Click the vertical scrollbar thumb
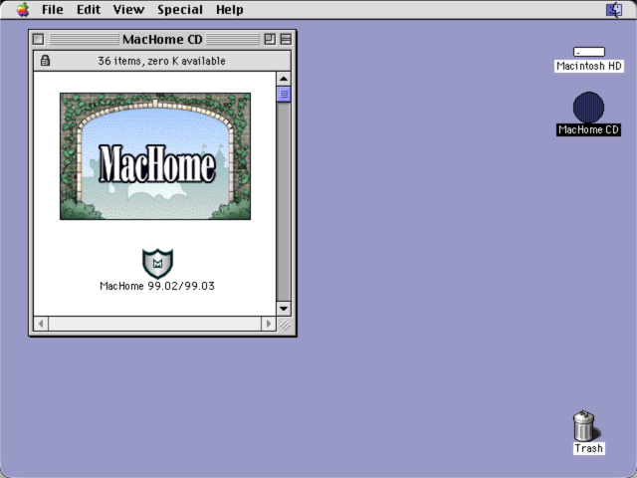Viewport: 637px width, 478px height. click(x=284, y=94)
